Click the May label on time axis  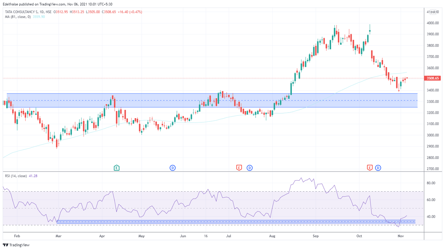(x=141, y=236)
